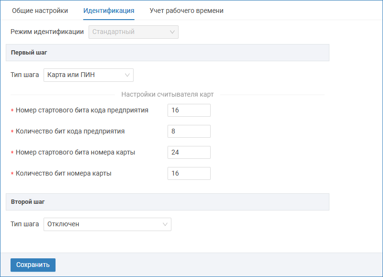This screenshot has width=383, height=277.
Task: Click the Количество бит номера карты input
Action: pyautogui.click(x=189, y=174)
